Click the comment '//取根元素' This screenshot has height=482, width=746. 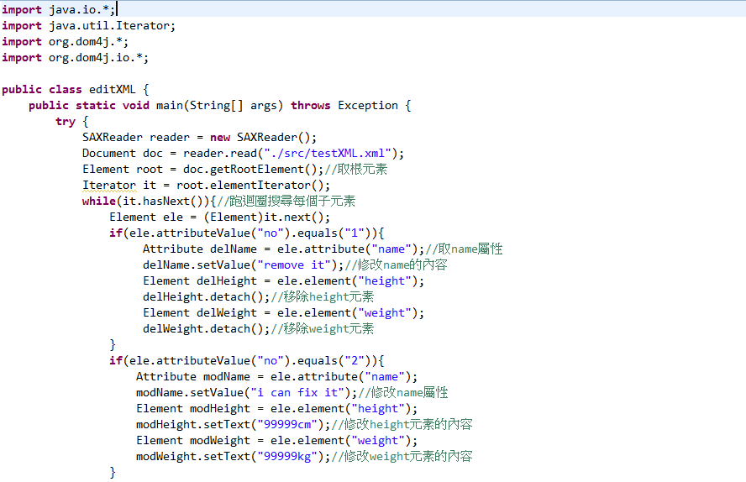[x=356, y=170]
